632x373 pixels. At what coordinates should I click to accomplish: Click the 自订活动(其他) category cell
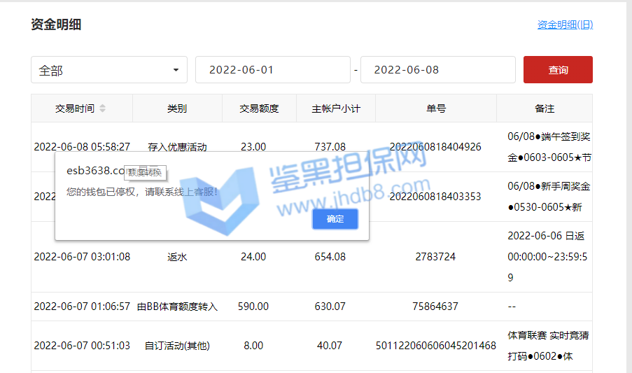(x=177, y=346)
